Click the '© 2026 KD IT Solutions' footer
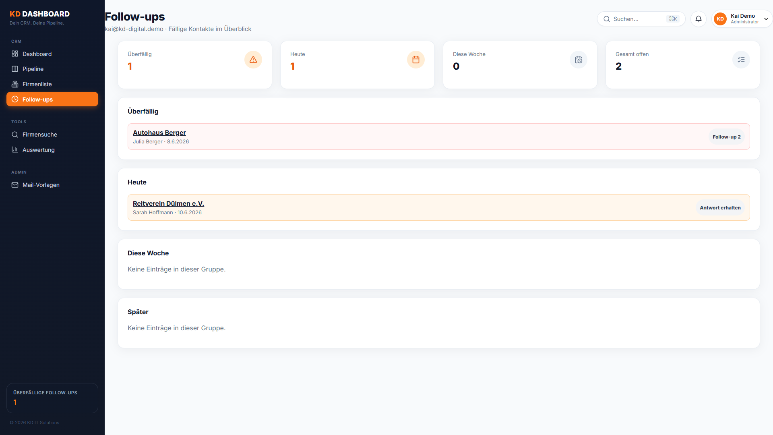 (x=35, y=423)
